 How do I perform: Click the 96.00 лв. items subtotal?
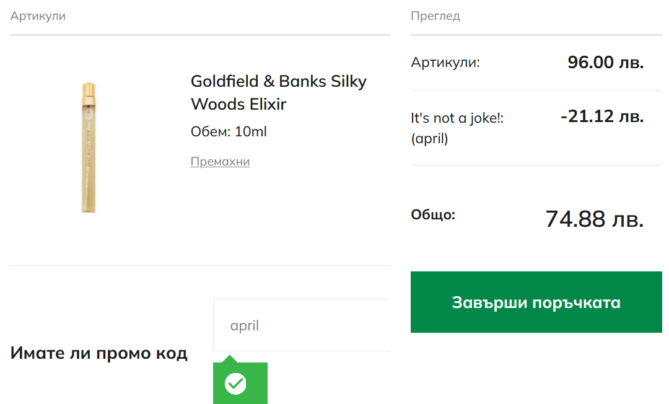point(605,62)
